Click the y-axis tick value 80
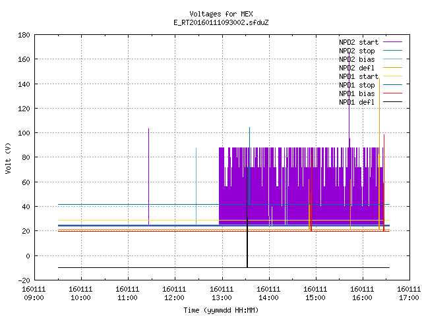This screenshot has height=316, width=422. [x=26, y=157]
